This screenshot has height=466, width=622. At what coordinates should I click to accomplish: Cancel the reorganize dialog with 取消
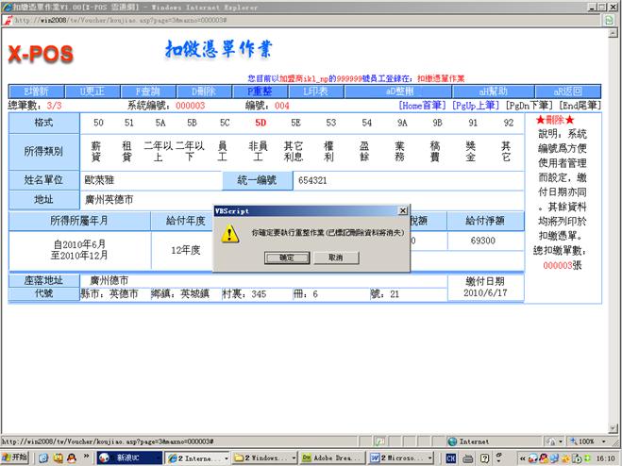[x=335, y=258]
